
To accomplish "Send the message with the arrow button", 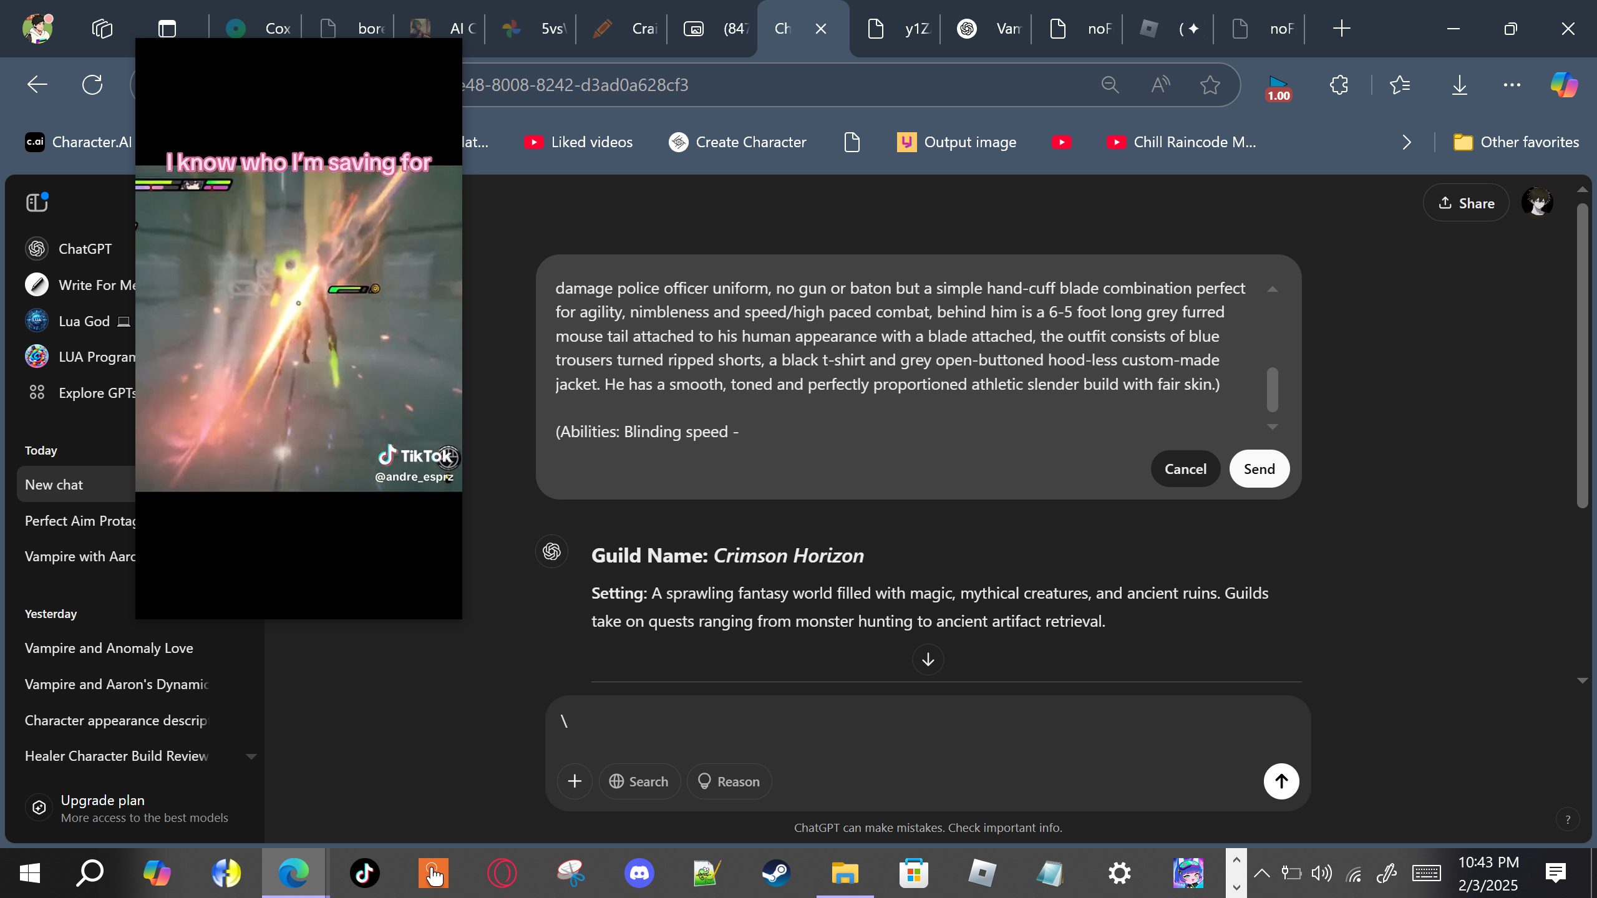I will point(1281,781).
